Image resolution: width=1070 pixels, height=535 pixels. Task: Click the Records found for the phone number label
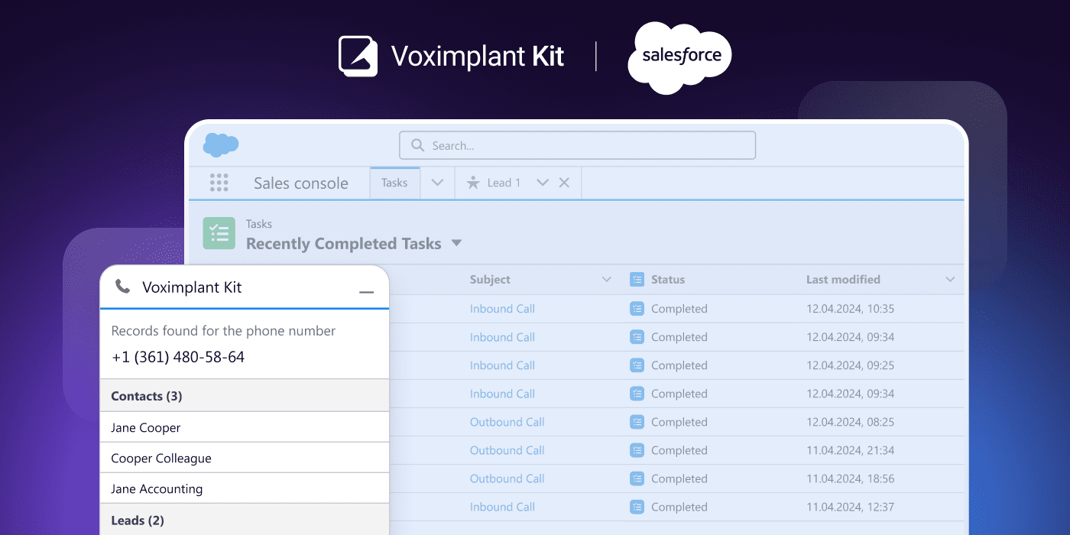223,331
